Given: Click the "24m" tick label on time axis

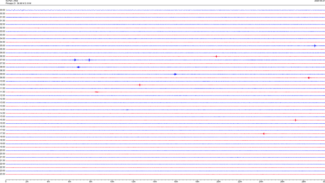Looking at the screenshot, I should click(261, 182).
